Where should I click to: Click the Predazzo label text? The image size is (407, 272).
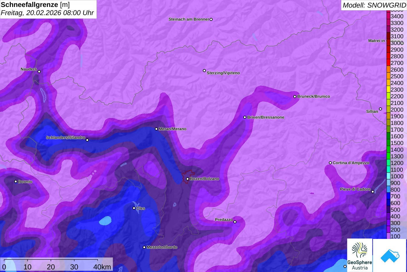tap(224, 220)
